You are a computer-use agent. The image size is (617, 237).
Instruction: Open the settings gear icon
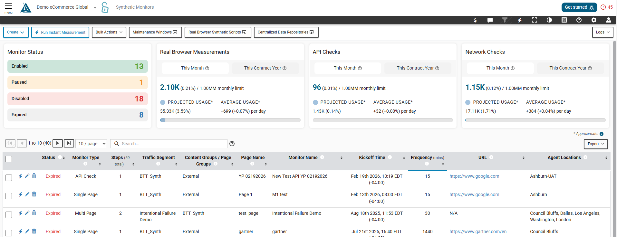pyautogui.click(x=594, y=20)
